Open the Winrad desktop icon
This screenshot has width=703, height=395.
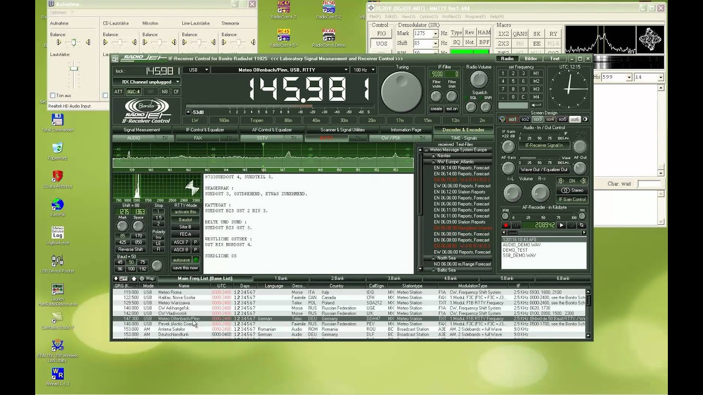(x=57, y=375)
